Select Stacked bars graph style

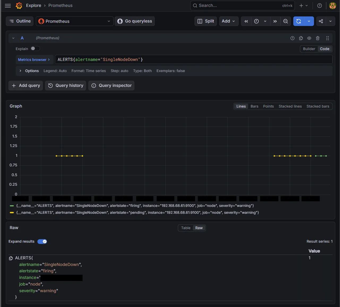pyautogui.click(x=318, y=106)
